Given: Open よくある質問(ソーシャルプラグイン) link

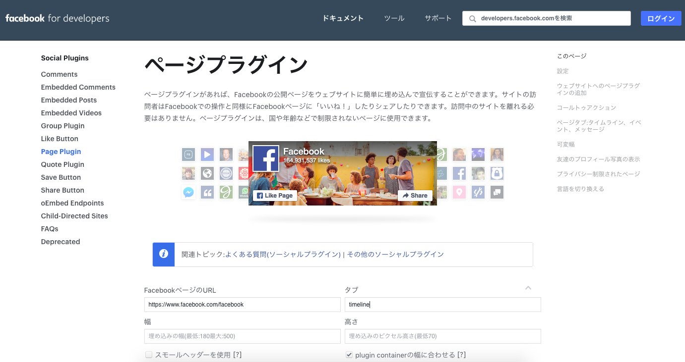Looking at the screenshot, I should tap(283, 255).
